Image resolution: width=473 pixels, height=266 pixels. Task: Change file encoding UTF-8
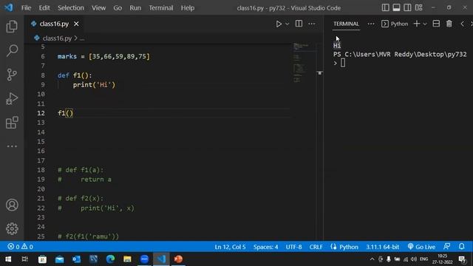pos(293,247)
